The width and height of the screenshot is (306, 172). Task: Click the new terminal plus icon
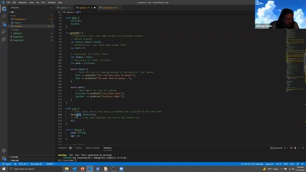click(285, 148)
